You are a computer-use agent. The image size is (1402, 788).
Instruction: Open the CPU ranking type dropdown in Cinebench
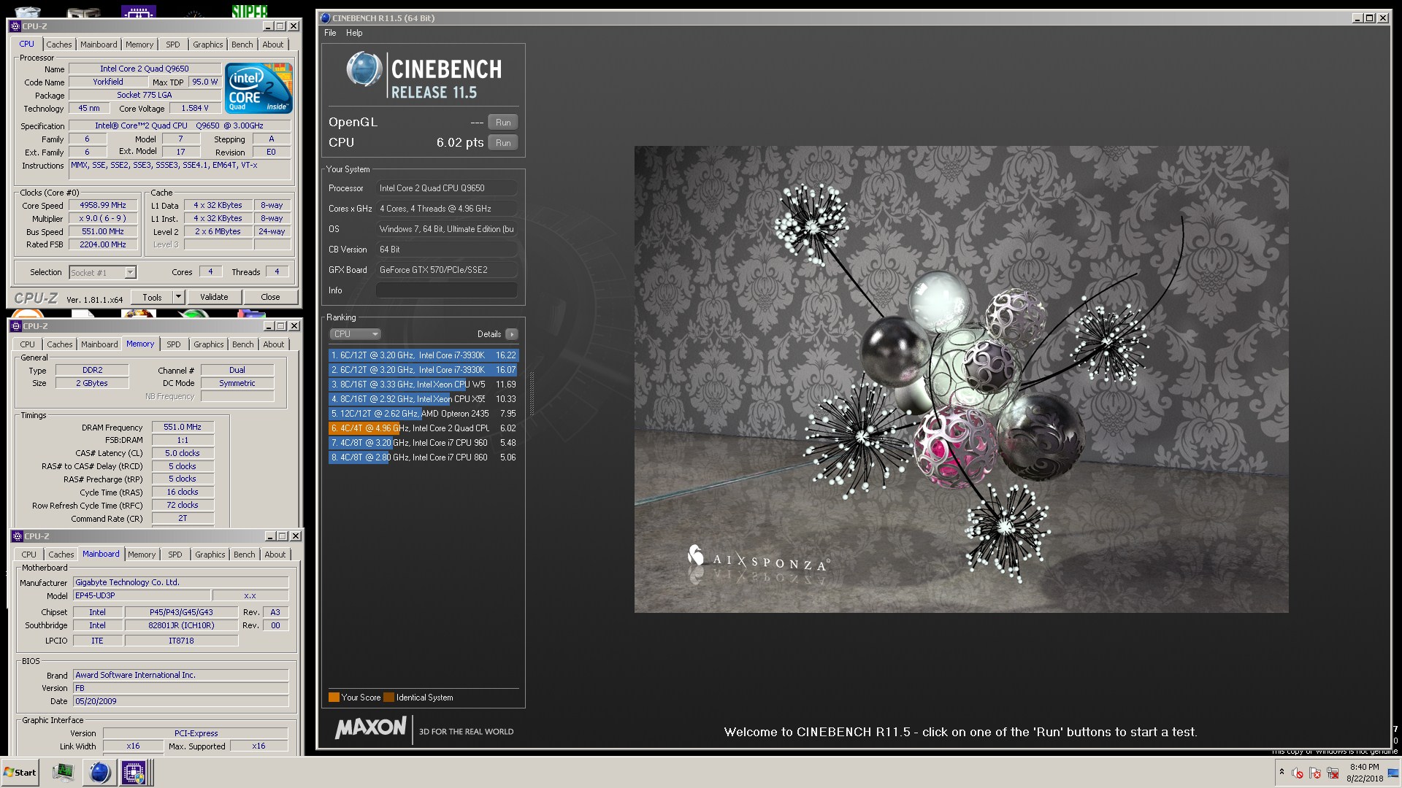click(x=355, y=334)
